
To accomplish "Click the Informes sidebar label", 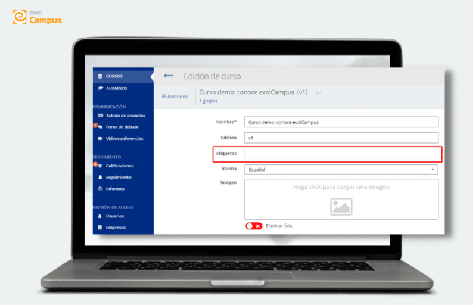I will click(115, 189).
